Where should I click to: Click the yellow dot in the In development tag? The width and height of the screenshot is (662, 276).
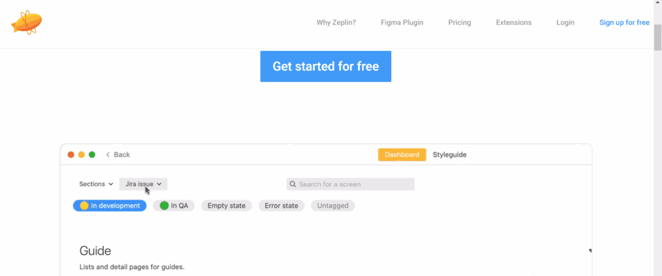pos(84,206)
